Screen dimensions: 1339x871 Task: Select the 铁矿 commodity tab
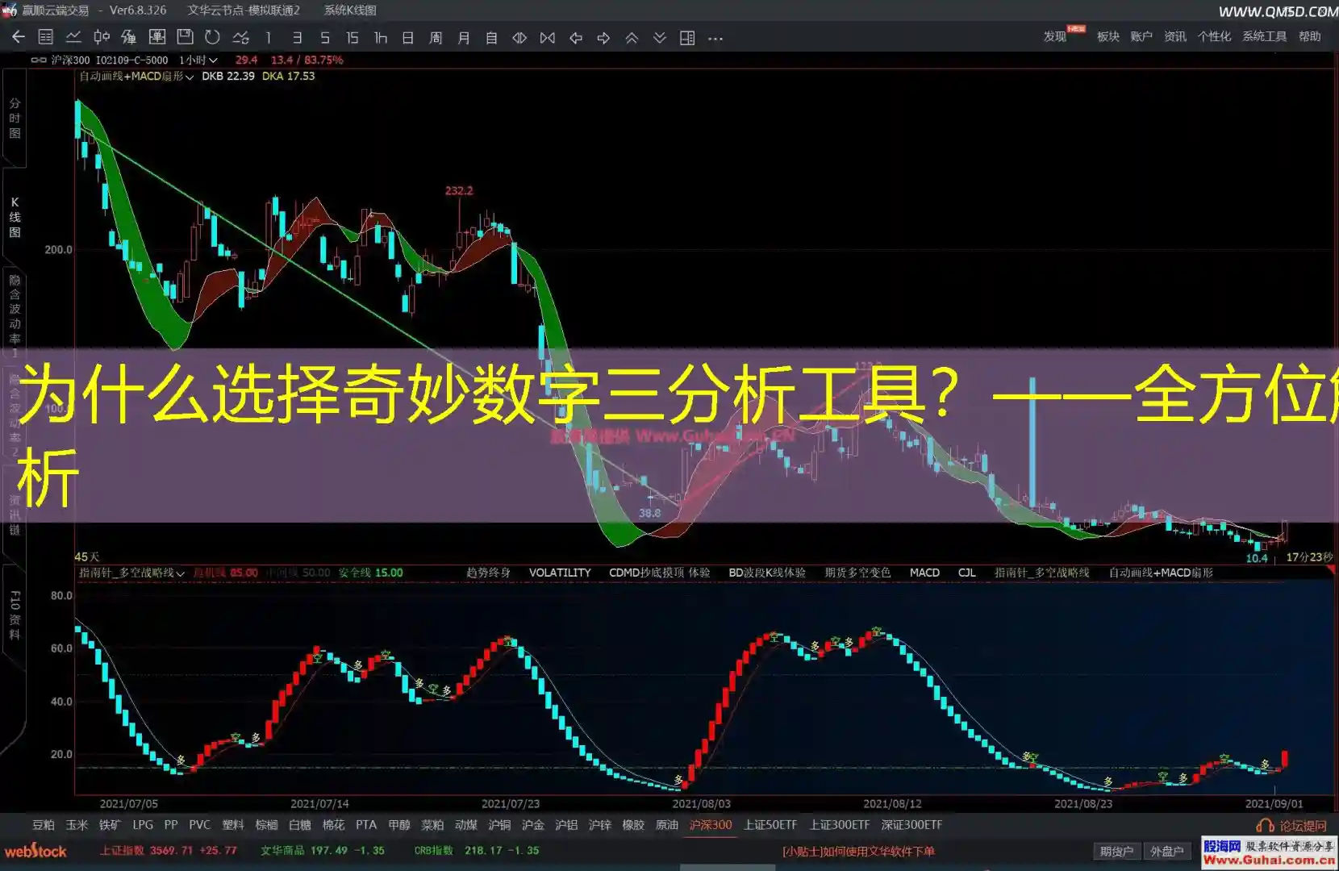(110, 825)
